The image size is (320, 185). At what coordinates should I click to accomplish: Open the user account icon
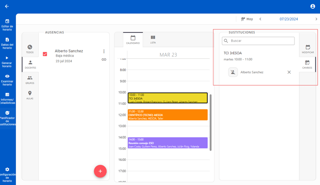tap(313, 6)
